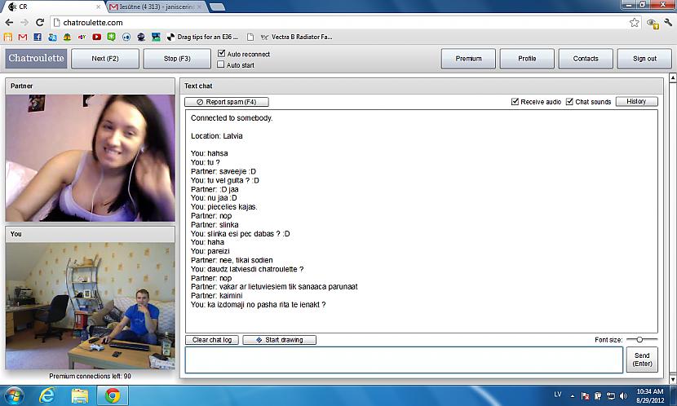This screenshot has height=406, width=677.
Task: Open the blank page bookmark icon
Action: click(250, 38)
